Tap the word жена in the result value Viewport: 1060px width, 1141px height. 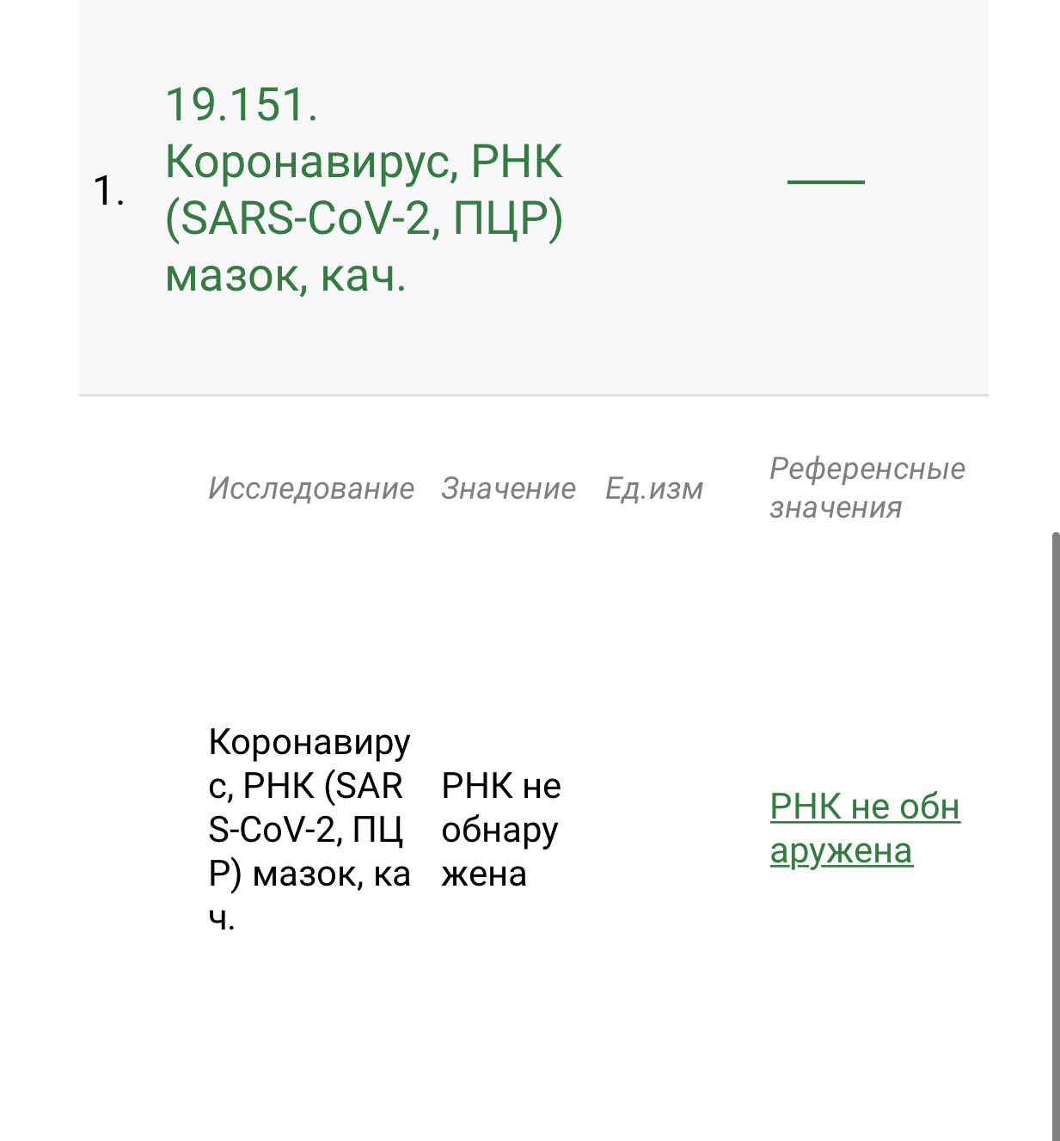click(484, 874)
